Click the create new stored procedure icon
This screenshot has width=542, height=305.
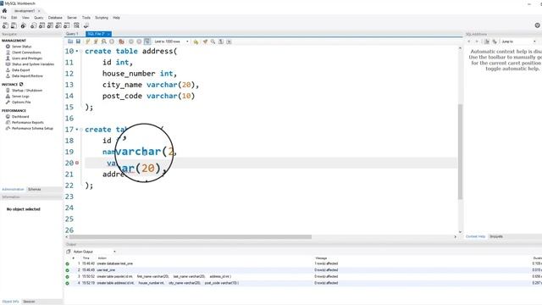tap(58, 25)
